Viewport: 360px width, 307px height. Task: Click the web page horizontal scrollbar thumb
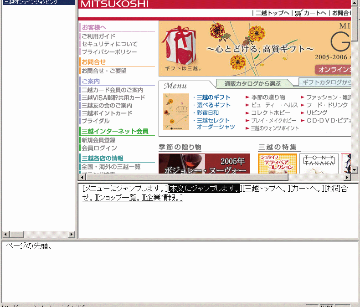187,177
